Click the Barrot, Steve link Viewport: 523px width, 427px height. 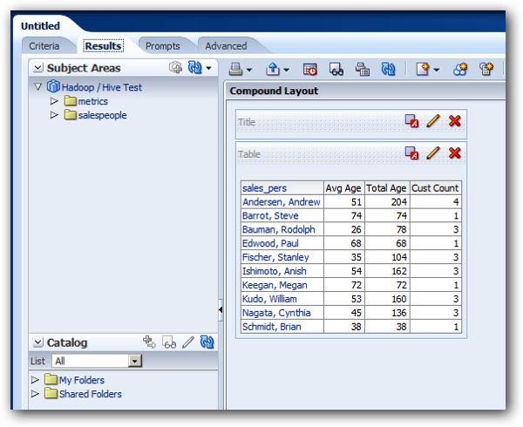coord(270,215)
